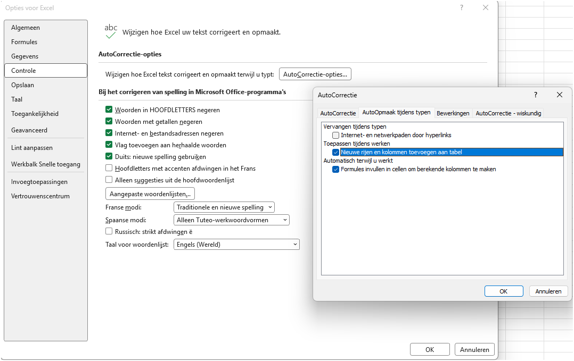Enable Russisch: strikt afdwingen ë
The image size is (574, 361).
(109, 231)
